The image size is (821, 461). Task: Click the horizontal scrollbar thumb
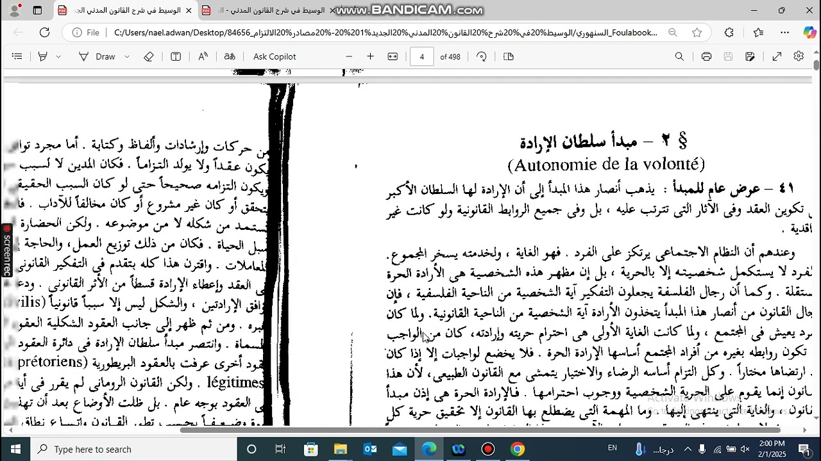pos(480,430)
